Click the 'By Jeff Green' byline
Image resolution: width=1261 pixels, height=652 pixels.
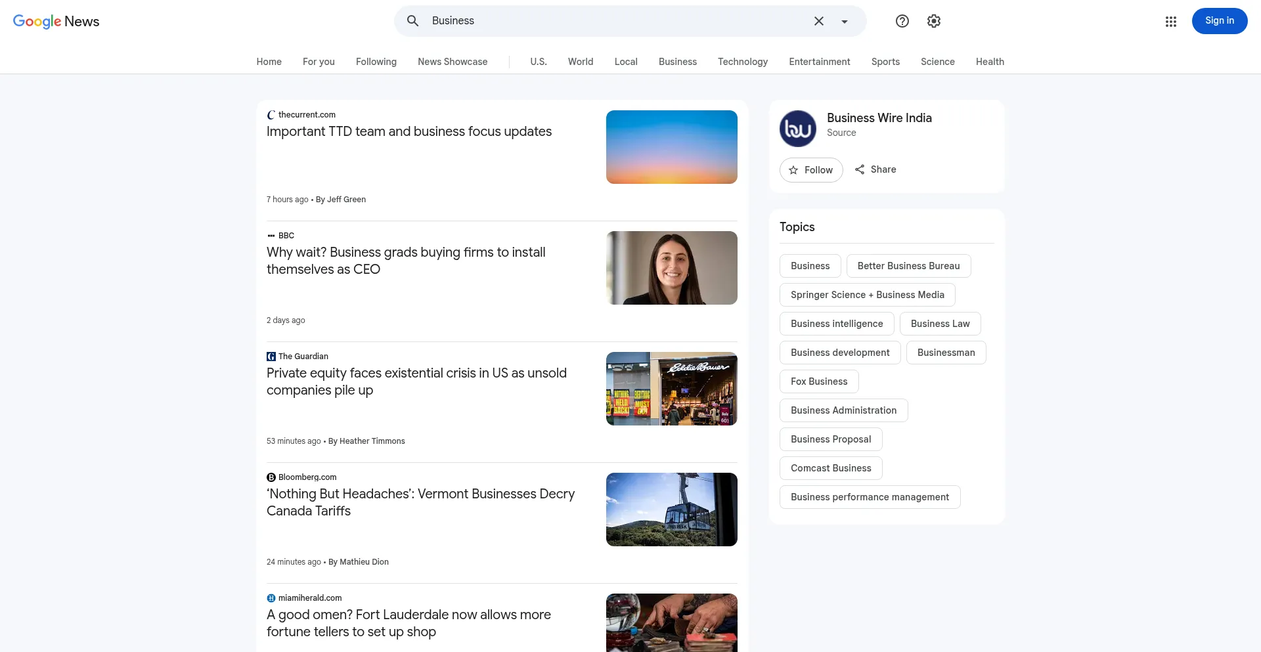pos(341,200)
